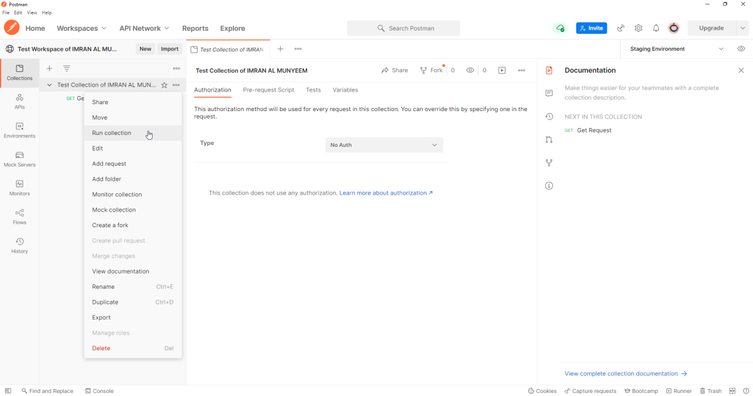The height and width of the screenshot is (396, 753).
Task: Open the Pull requests icon in the right sidebar
Action: (549, 140)
